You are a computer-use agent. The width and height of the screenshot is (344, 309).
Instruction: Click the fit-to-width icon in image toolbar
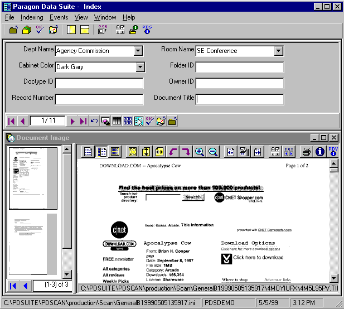(x=159, y=152)
